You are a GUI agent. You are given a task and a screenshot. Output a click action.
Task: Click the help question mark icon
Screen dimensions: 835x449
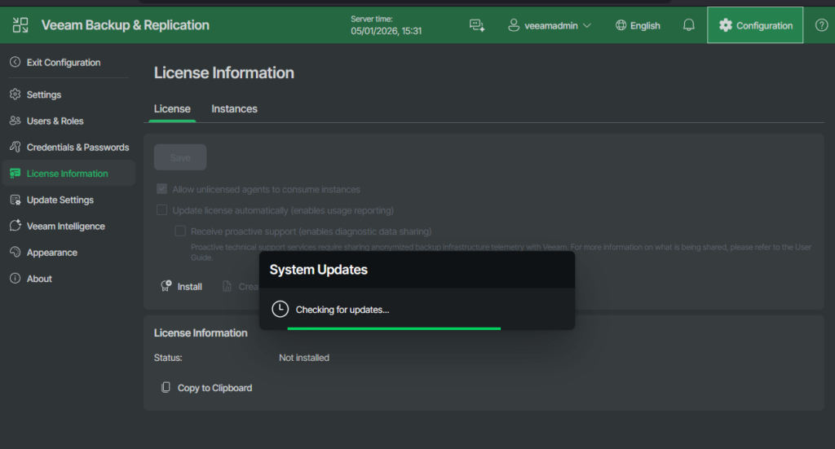(x=821, y=25)
